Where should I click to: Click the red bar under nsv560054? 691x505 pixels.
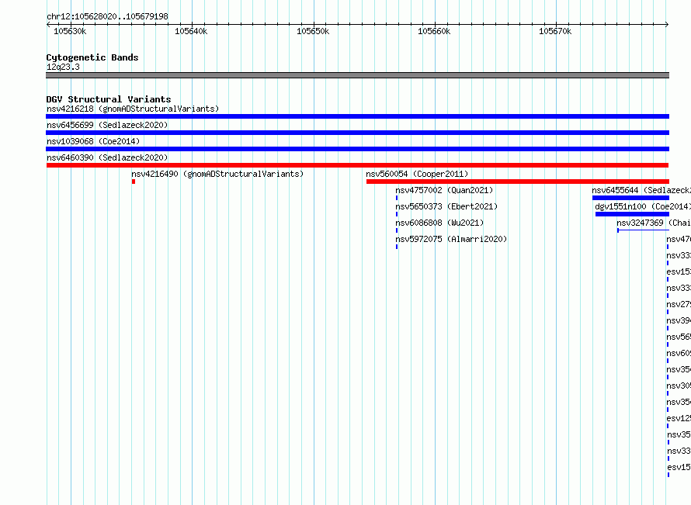click(x=518, y=182)
